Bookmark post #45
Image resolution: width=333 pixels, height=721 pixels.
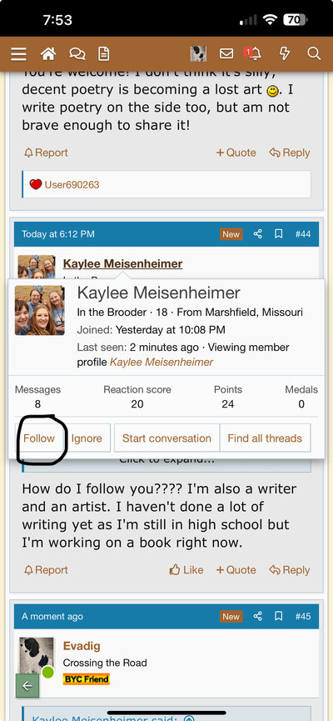coord(278,616)
